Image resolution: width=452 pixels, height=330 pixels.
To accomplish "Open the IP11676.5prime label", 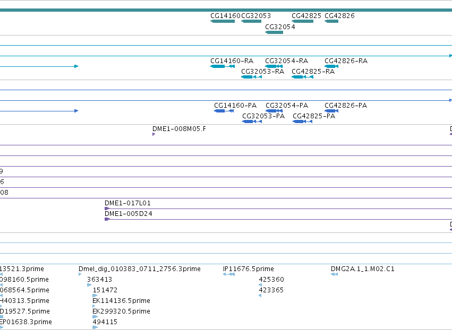I will click(249, 269).
